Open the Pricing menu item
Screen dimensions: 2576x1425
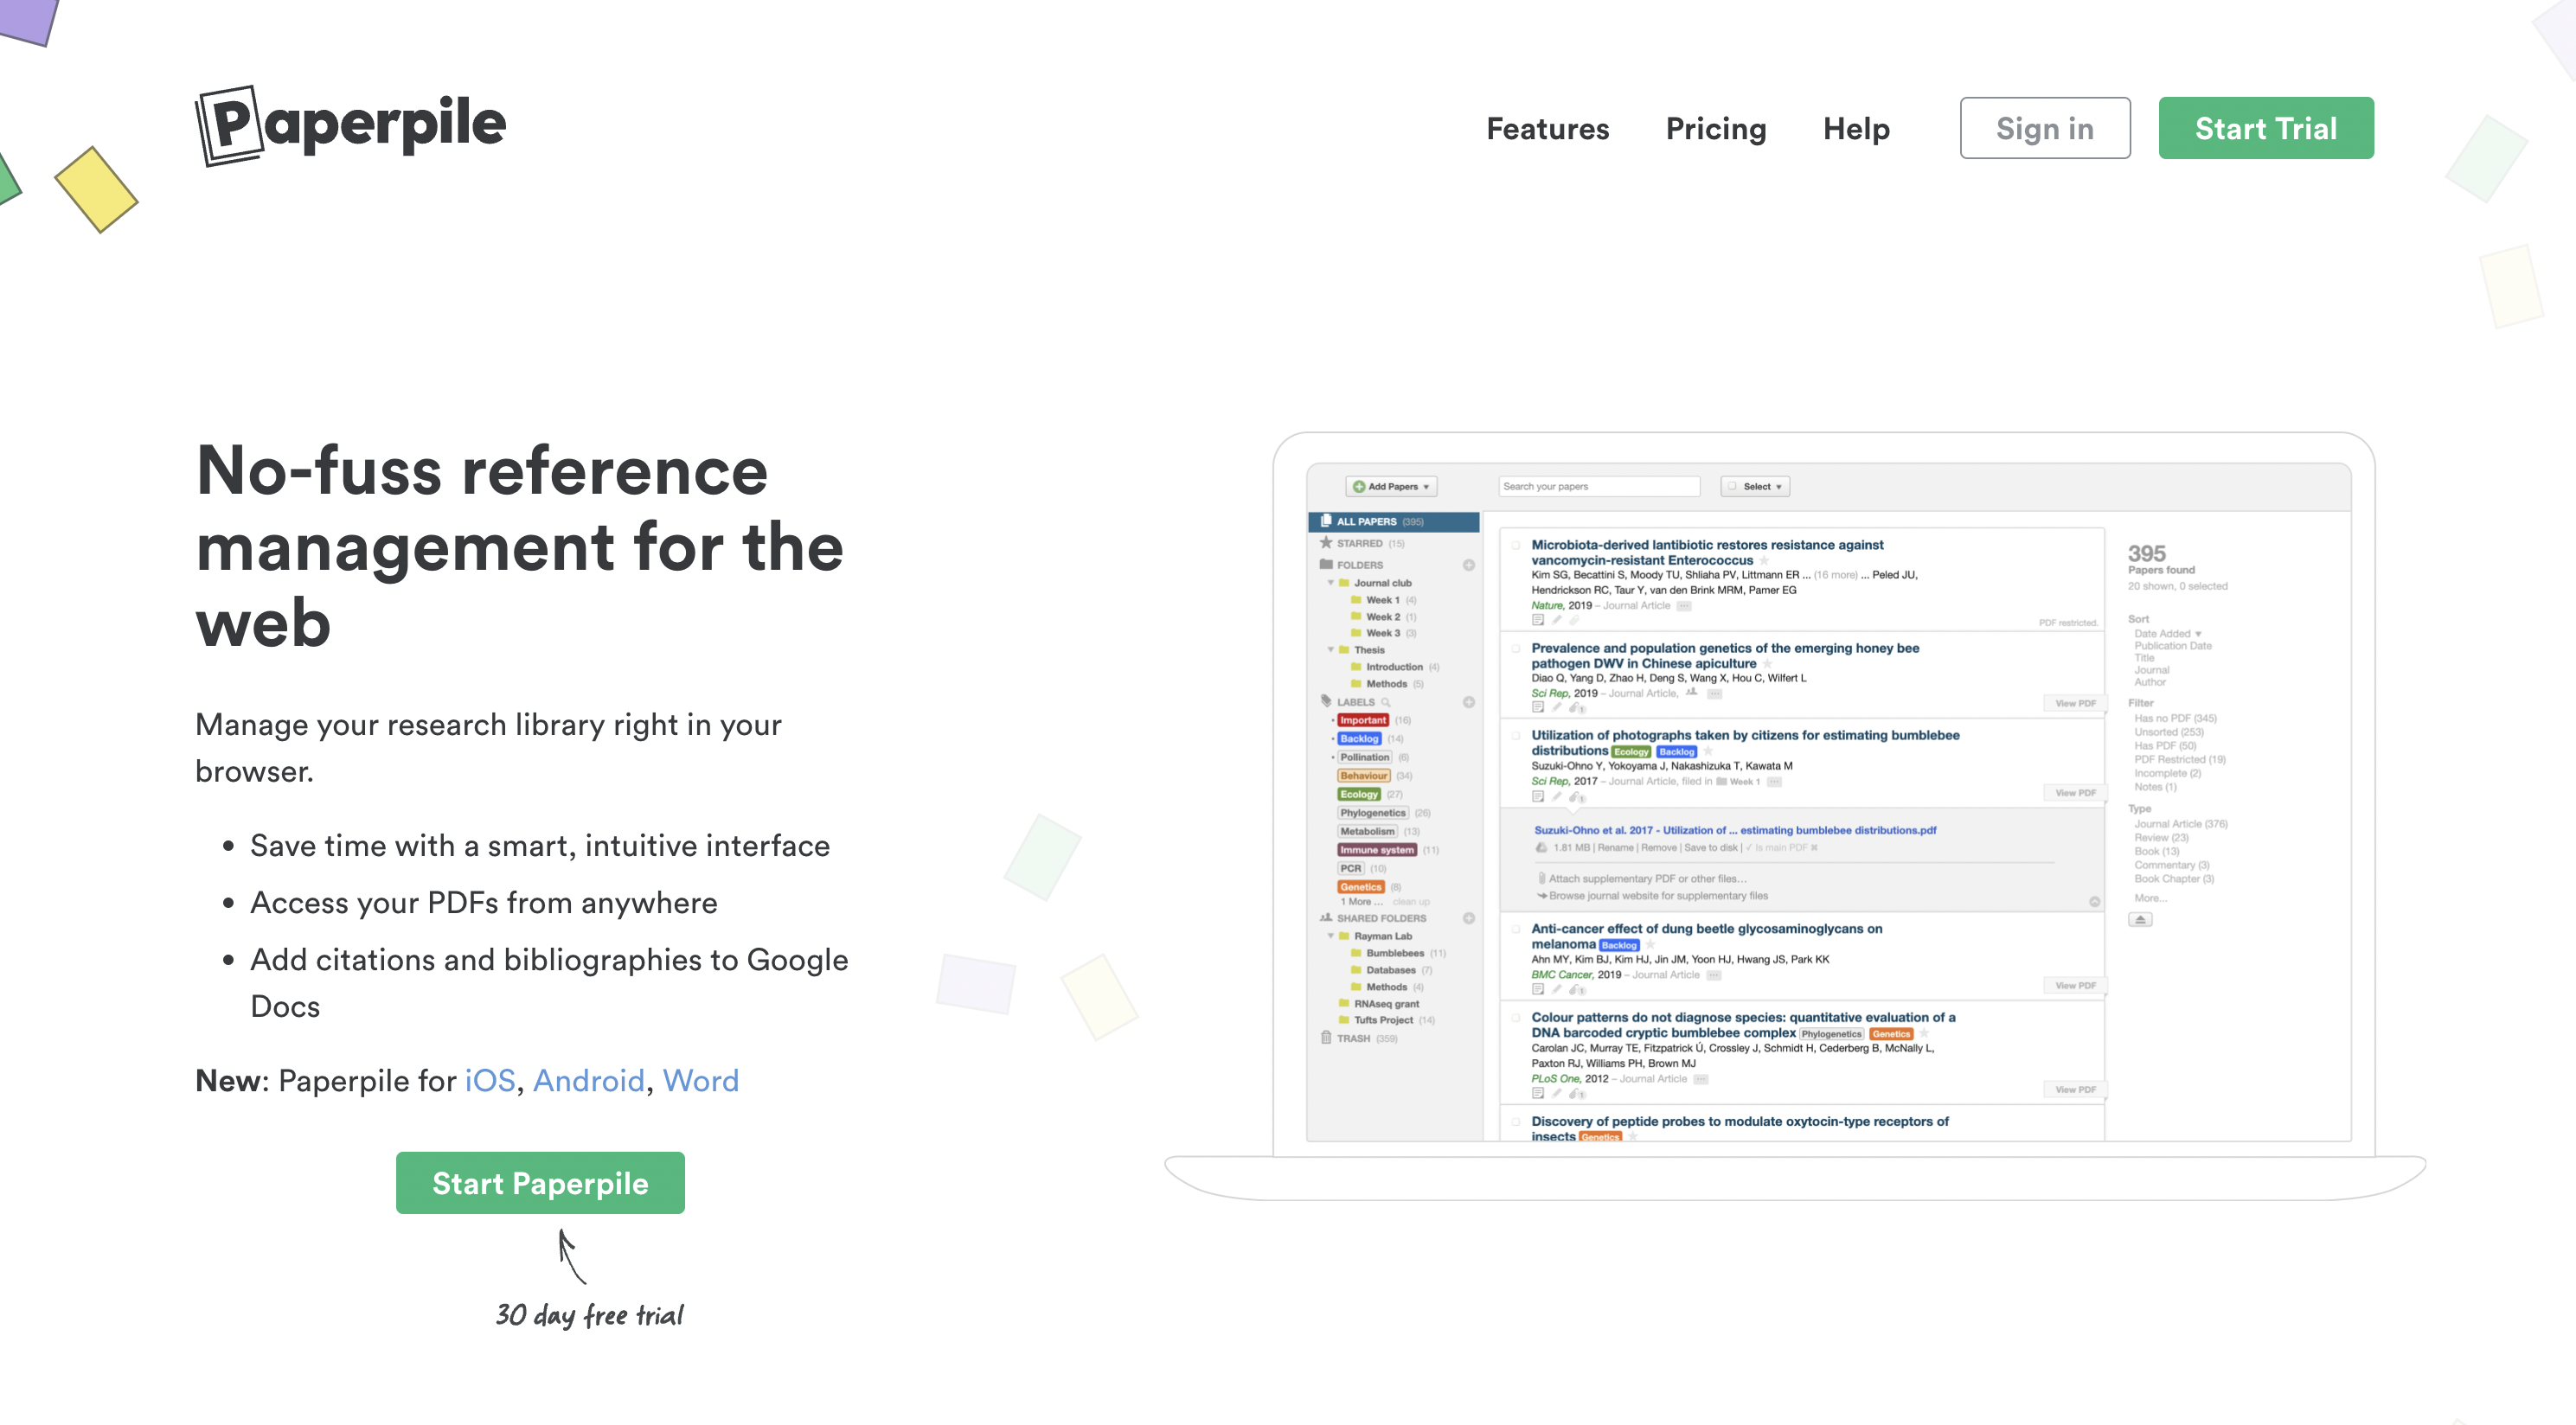coord(1716,129)
